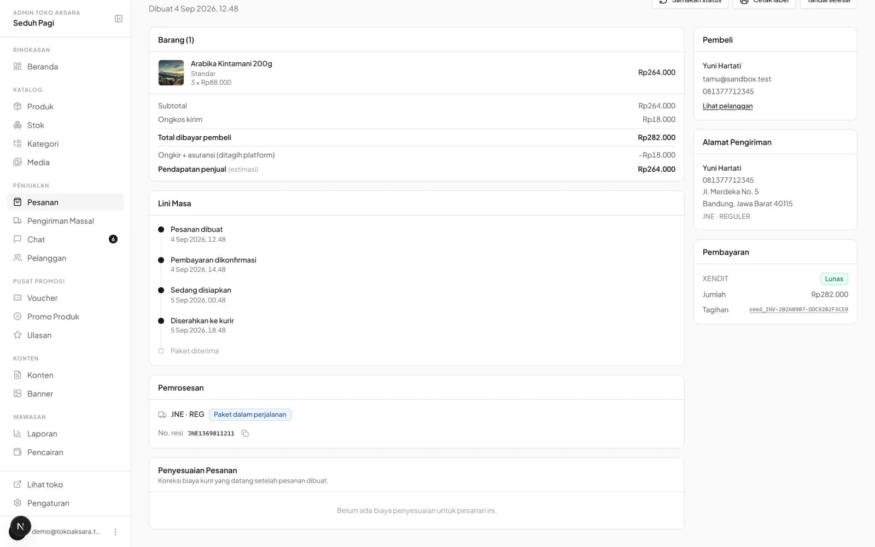Click the Pengiriman Massal truck icon
The width and height of the screenshot is (875, 547).
[17, 221]
